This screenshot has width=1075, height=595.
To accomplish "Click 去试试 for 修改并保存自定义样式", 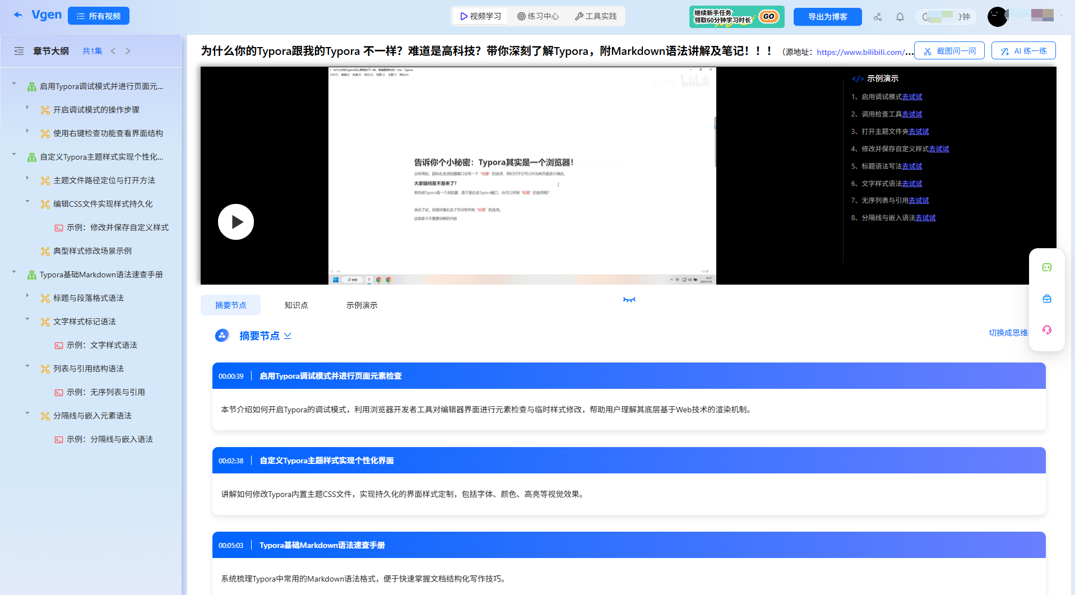I will coord(939,149).
